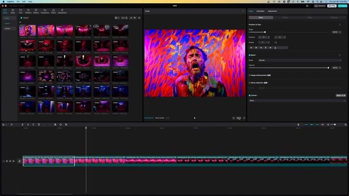Open the Transitions panel tab
The height and width of the screenshot is (196, 349).
45,11
